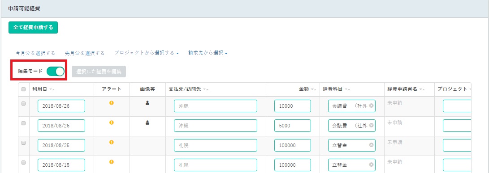This screenshot has width=489, height=173.
Task: Click the 申請可能経費 panel heading
Action: [x=24, y=8]
